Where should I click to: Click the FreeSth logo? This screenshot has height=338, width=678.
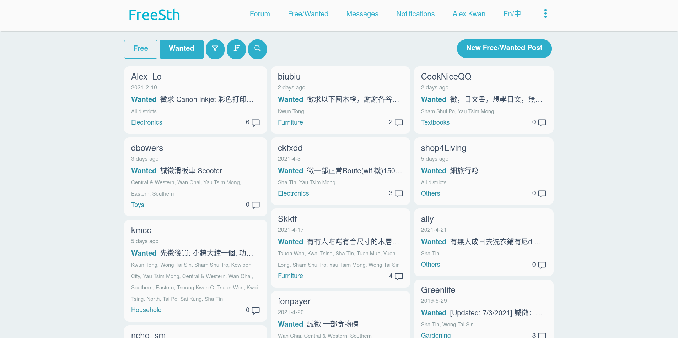tap(154, 15)
